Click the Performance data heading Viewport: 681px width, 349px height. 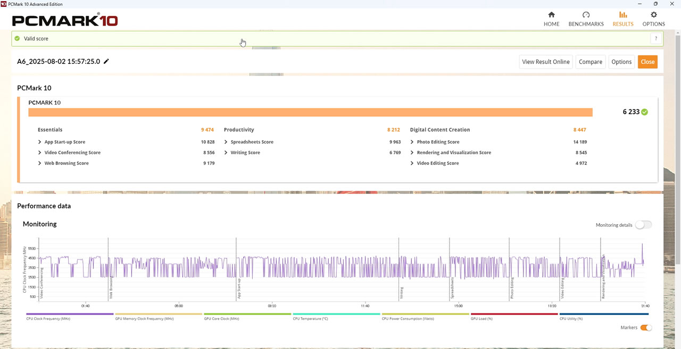coord(44,206)
